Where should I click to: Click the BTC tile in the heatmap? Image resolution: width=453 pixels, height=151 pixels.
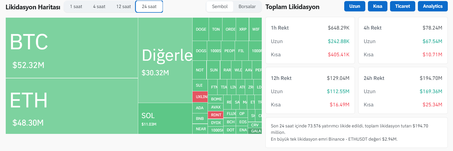pos(72,48)
